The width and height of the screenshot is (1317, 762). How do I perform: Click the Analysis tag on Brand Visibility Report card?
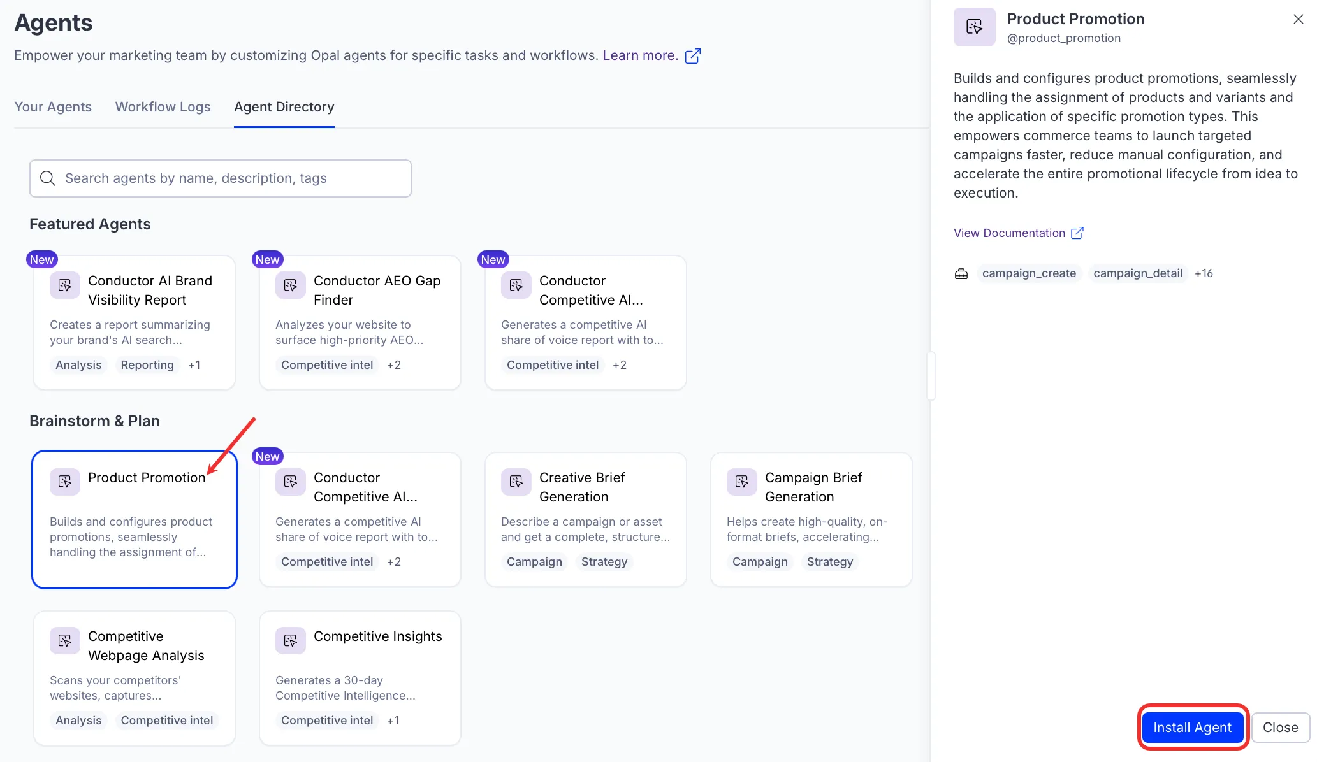point(78,365)
